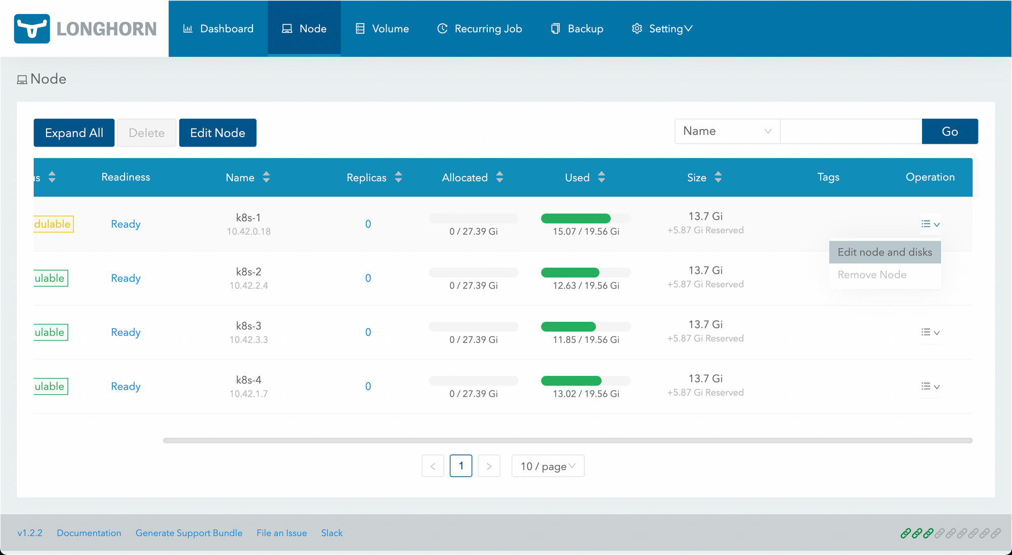Image resolution: width=1012 pixels, height=555 pixels.
Task: Click the k8s-1 used storage progress bar
Action: (x=585, y=219)
